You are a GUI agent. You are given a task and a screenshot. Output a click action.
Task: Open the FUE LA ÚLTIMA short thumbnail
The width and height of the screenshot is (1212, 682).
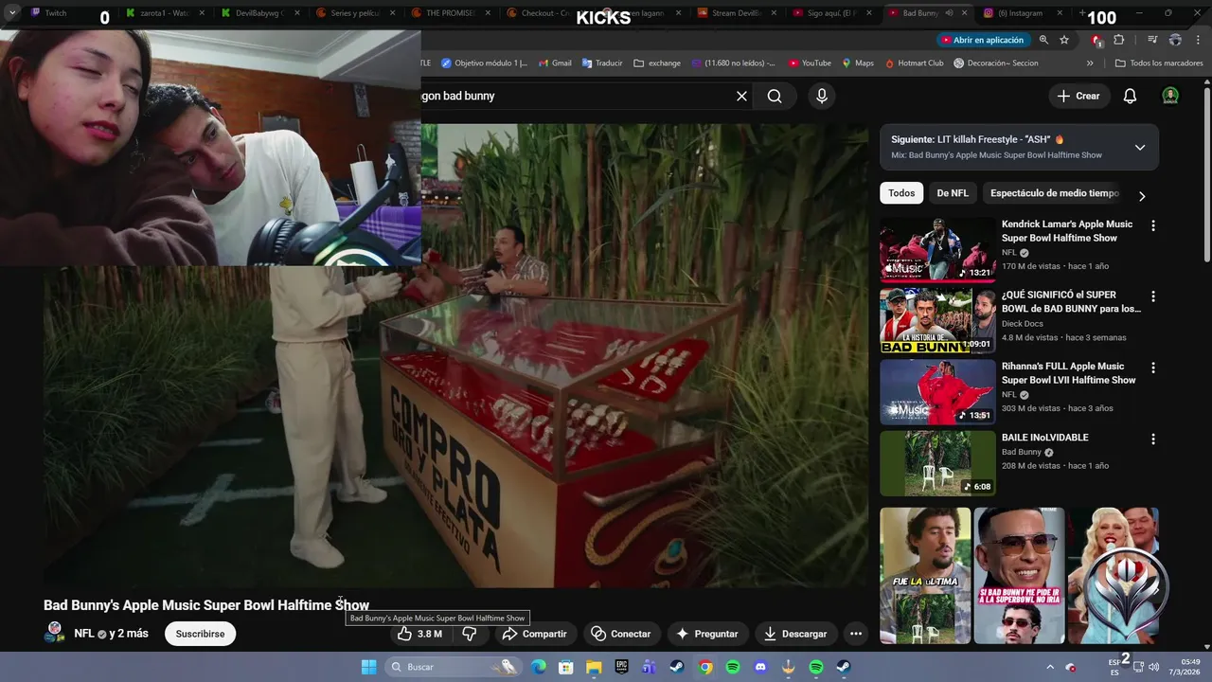(x=925, y=576)
